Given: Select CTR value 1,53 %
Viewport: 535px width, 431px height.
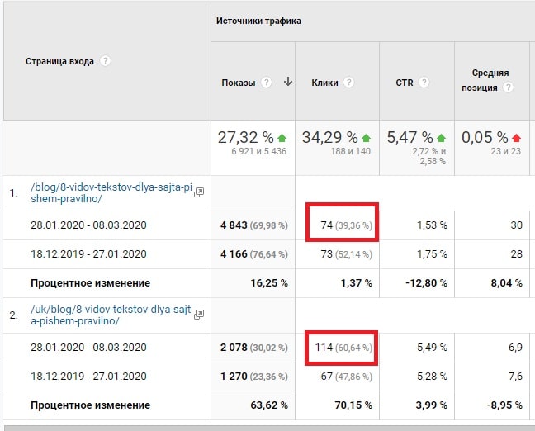Looking at the screenshot, I should coord(432,225).
